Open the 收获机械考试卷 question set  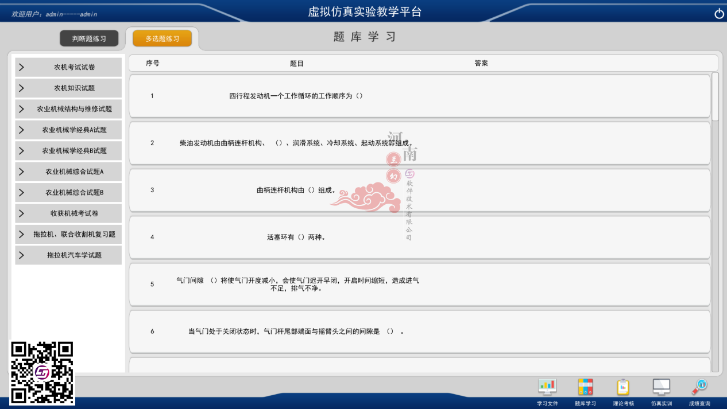pos(68,213)
